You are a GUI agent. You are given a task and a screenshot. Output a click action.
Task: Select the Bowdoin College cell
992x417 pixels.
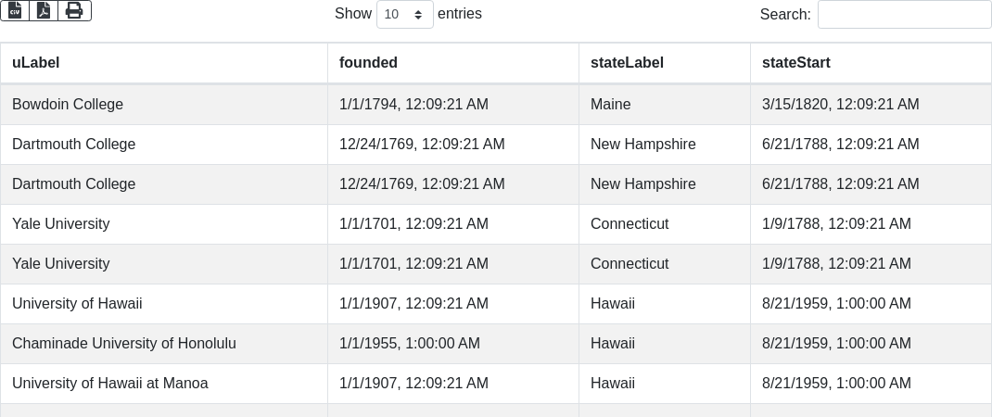click(x=68, y=105)
